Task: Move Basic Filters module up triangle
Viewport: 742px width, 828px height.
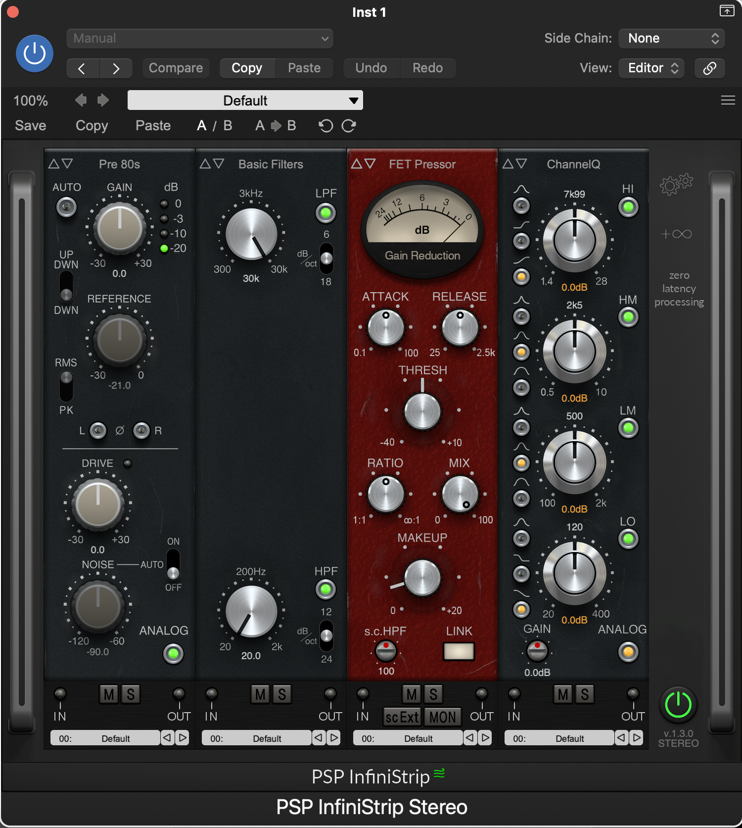Action: click(x=205, y=164)
